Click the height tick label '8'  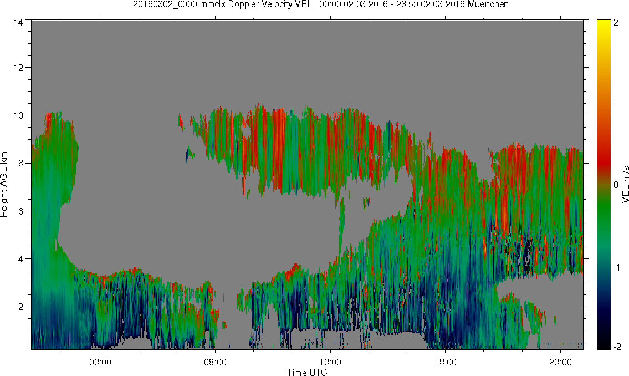point(21,163)
